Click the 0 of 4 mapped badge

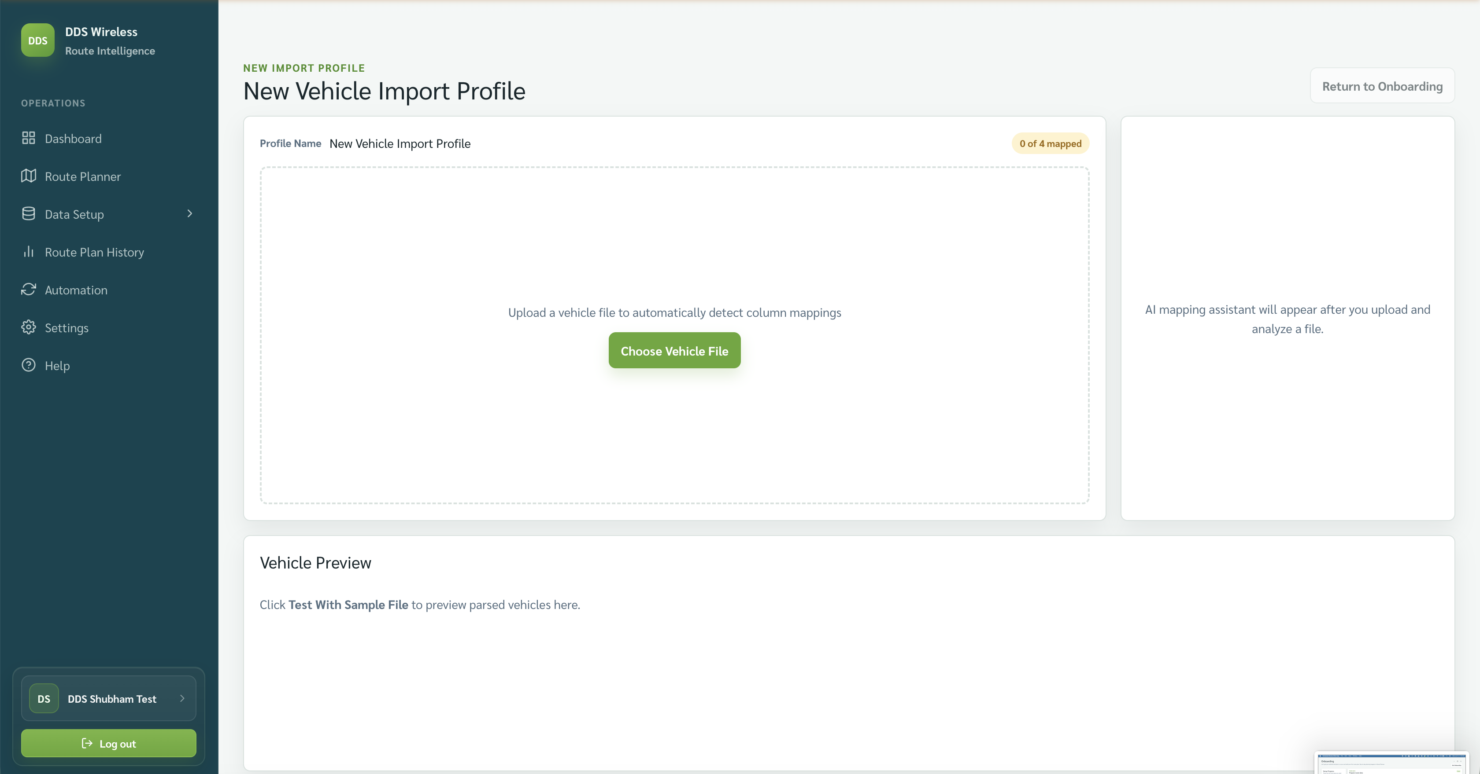(x=1050, y=143)
